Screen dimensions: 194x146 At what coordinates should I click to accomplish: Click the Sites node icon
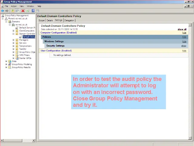(x=10, y=61)
